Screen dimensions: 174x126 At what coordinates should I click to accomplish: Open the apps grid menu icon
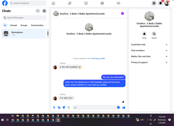[x=154, y=3]
